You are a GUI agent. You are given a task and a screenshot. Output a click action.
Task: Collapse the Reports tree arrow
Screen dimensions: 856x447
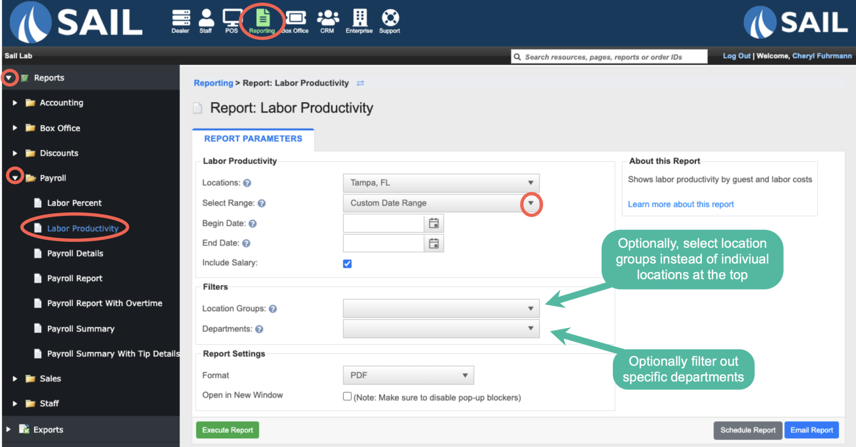[x=9, y=78]
